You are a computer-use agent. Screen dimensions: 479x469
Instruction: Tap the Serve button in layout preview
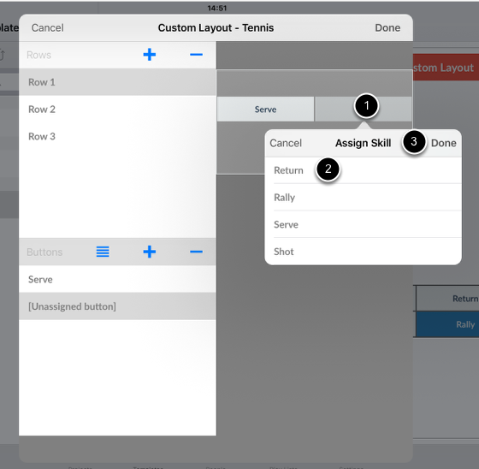[x=265, y=110]
